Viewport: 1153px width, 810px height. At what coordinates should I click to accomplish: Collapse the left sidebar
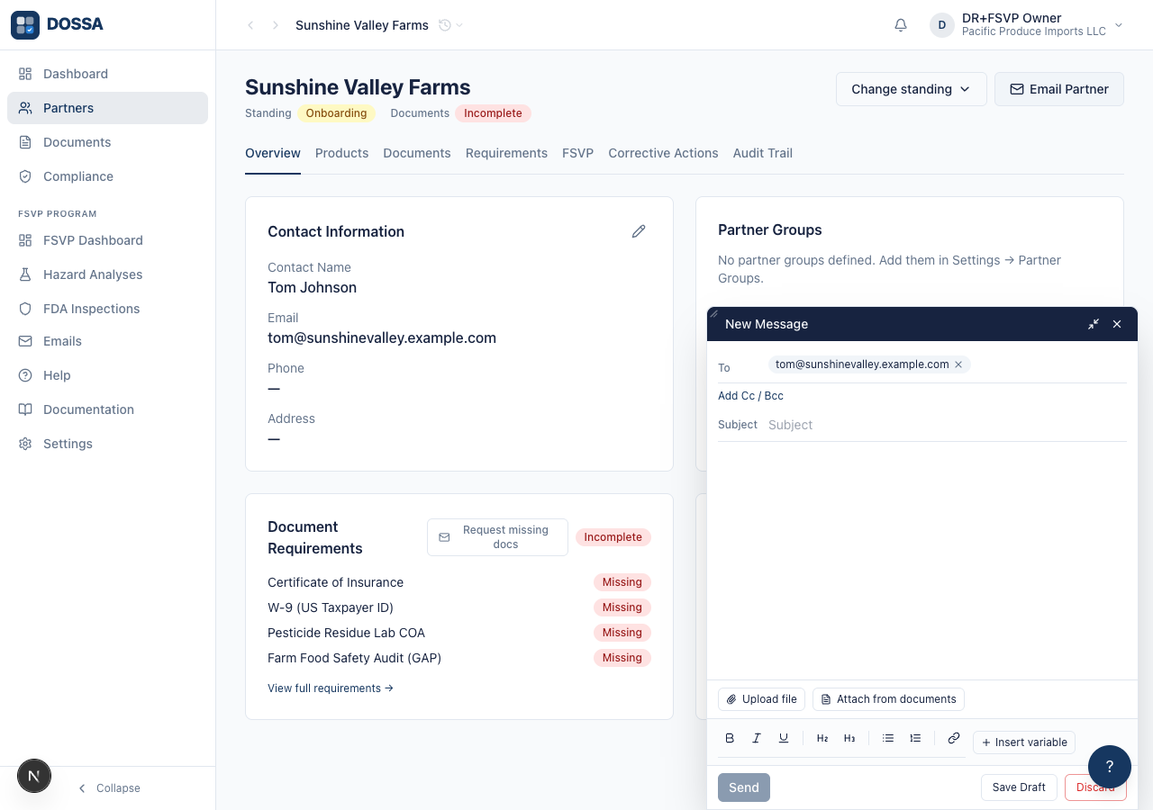tap(108, 788)
